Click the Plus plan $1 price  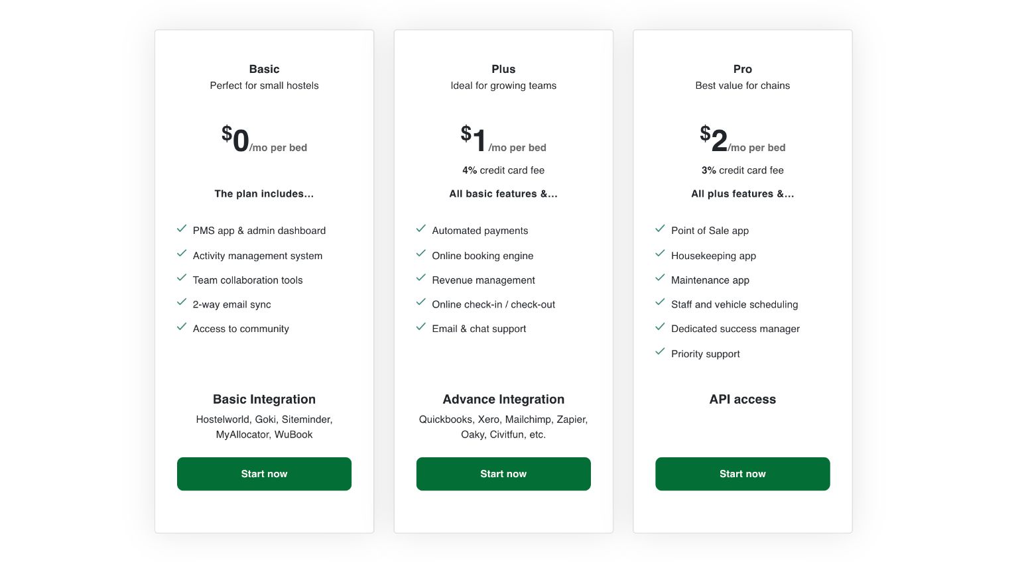pyautogui.click(x=474, y=139)
